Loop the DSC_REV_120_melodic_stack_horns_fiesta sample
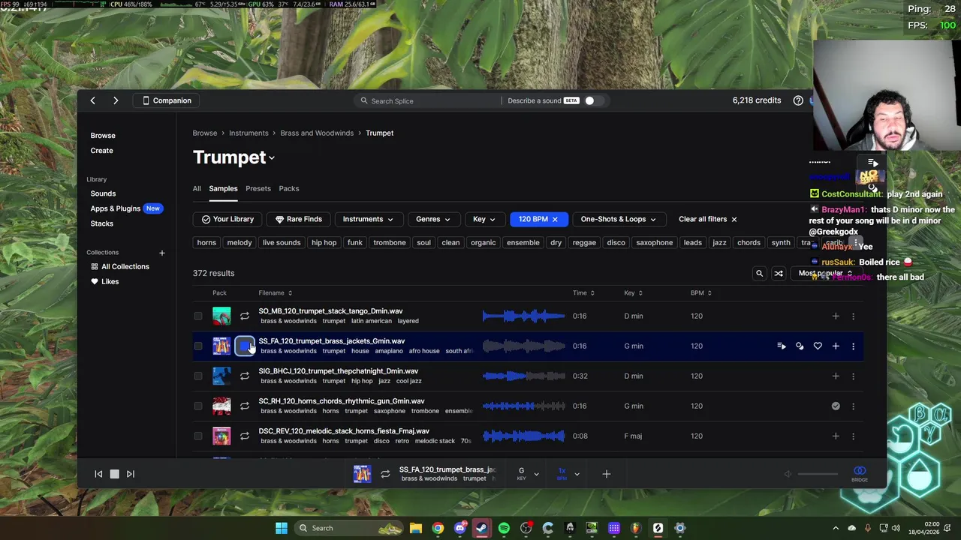Image resolution: width=961 pixels, height=540 pixels. (x=245, y=436)
